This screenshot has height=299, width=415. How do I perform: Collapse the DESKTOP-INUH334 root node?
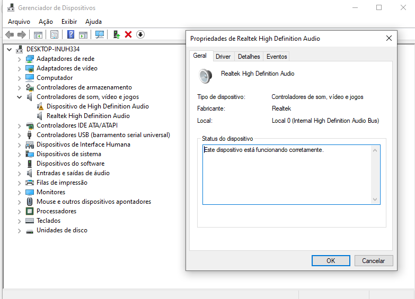coord(10,49)
